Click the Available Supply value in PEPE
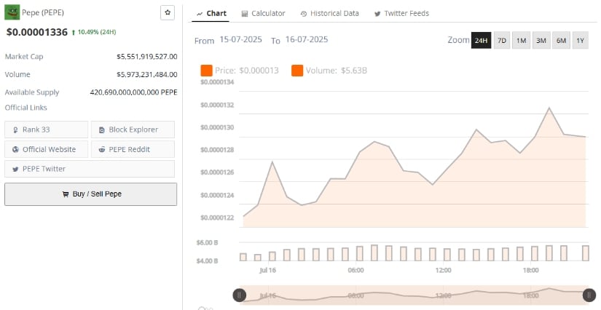 tap(133, 92)
